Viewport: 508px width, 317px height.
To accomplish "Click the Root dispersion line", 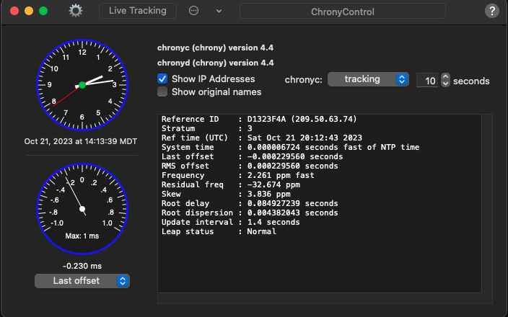I will (250, 213).
